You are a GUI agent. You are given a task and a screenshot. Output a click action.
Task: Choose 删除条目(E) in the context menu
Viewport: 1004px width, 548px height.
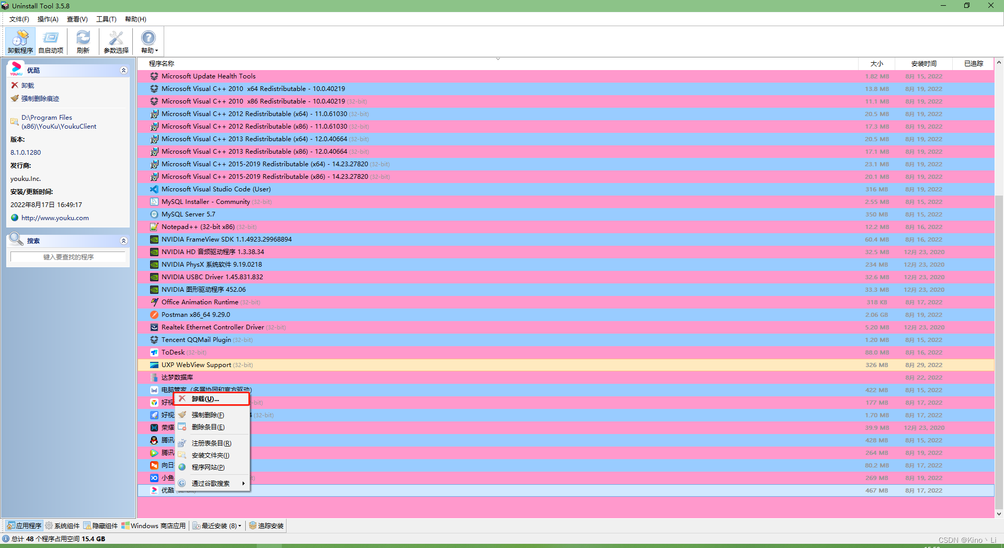click(x=212, y=427)
